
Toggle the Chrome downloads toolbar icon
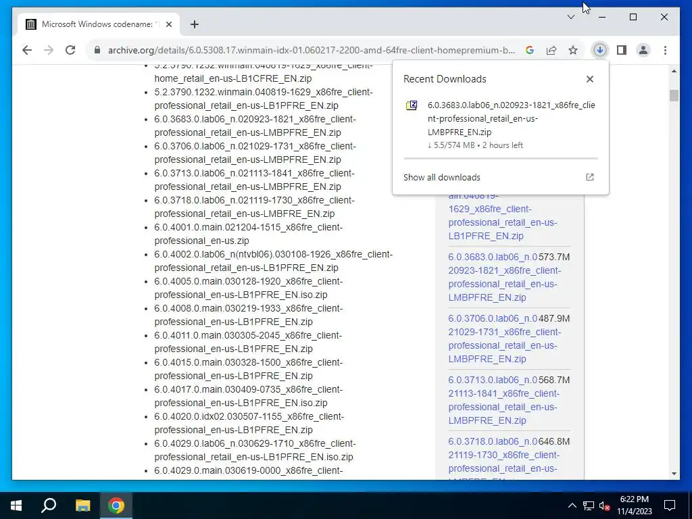599,50
